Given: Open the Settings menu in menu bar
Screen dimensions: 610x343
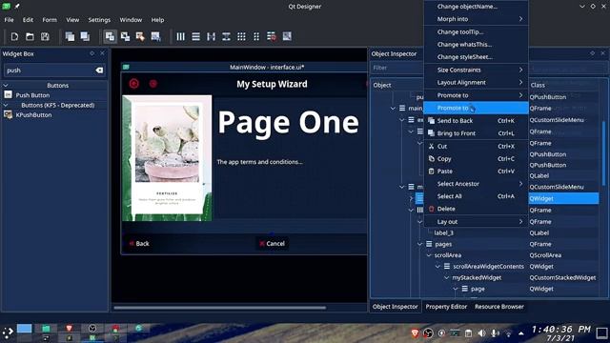Looking at the screenshot, I should (x=99, y=20).
